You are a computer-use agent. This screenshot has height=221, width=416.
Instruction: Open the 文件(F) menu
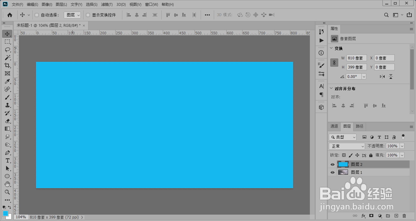(17, 5)
